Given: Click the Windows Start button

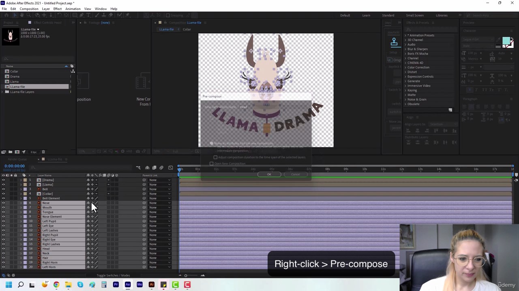Looking at the screenshot, I should tap(9, 285).
